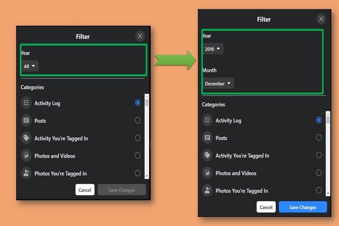339x226 pixels.
Task: Click 'Activity You're Tagged In' label, right dialog
Action: point(242,156)
